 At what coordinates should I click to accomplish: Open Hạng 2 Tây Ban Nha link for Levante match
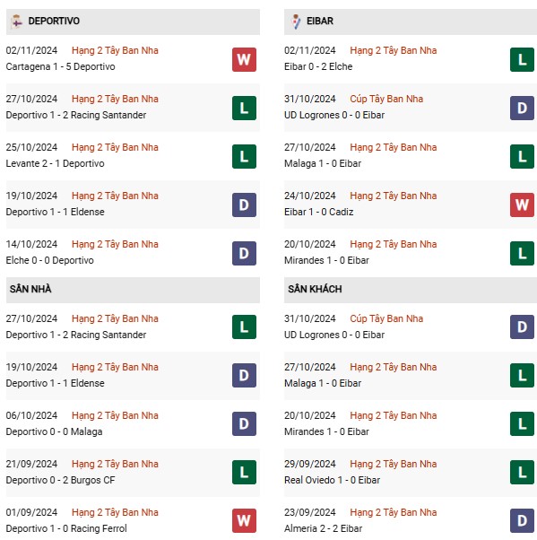pyautogui.click(x=115, y=147)
